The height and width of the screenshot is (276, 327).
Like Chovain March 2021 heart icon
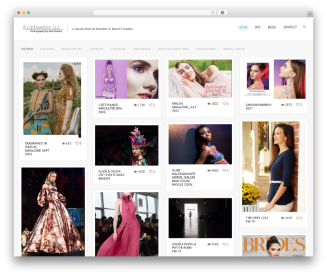coord(298,104)
